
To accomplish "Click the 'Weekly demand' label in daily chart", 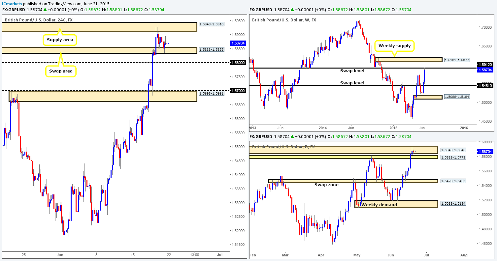I will 379,205.
